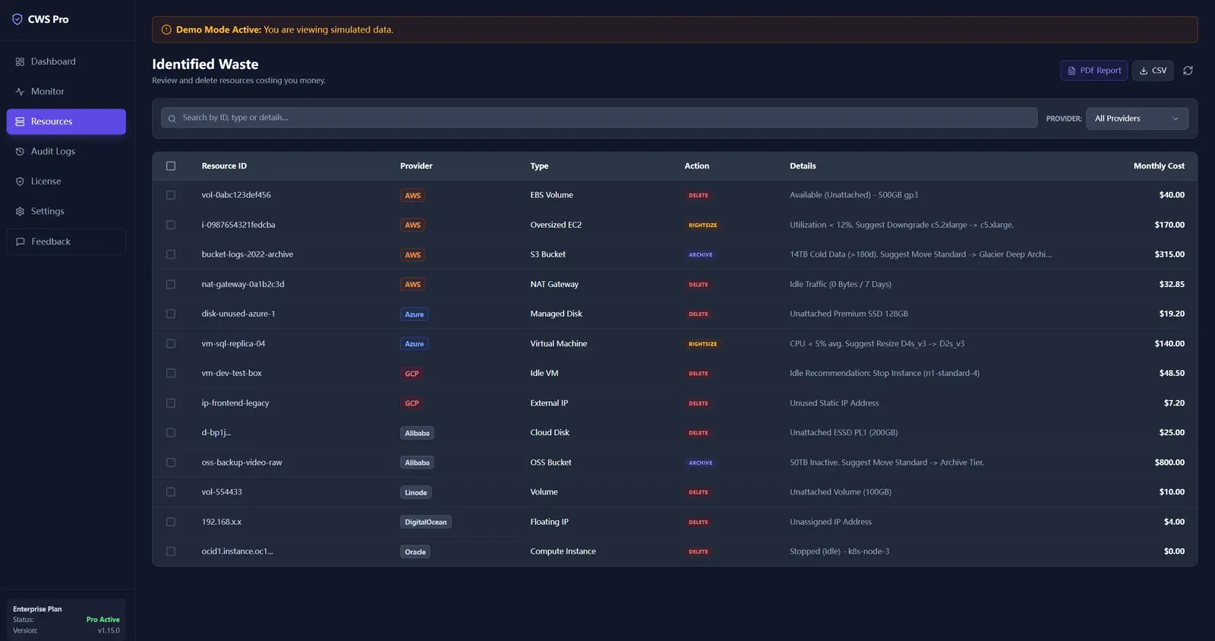Sort by Monthly Cost column header
The height and width of the screenshot is (641, 1215).
pos(1159,166)
